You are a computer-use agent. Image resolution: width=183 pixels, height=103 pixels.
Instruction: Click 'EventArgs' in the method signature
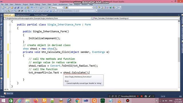(x=98, y=52)
